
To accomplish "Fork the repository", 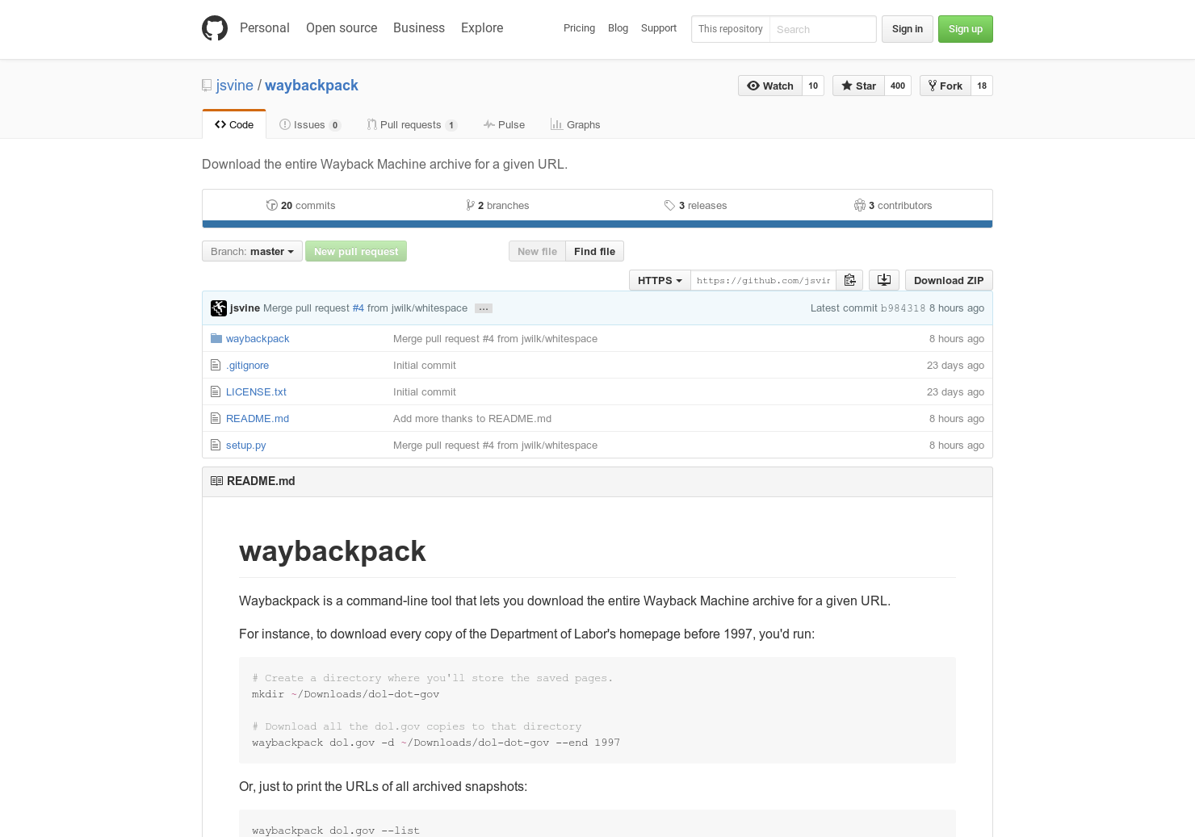I will 945,86.
